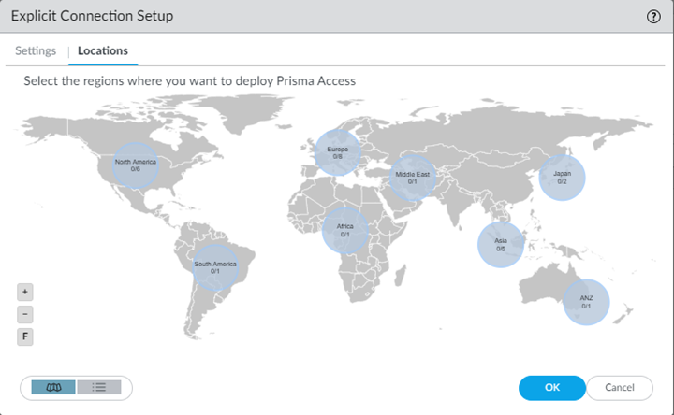Select the South America region bubble
This screenshot has width=674, height=415.
[215, 267]
